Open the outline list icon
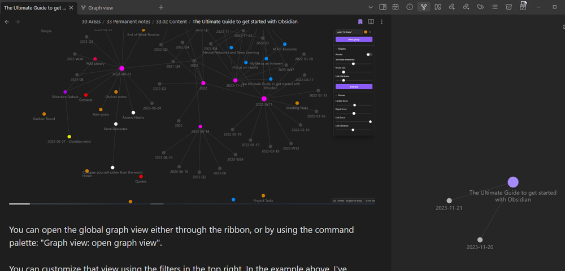Image resolution: width=565 pixels, height=271 pixels. 494,7
